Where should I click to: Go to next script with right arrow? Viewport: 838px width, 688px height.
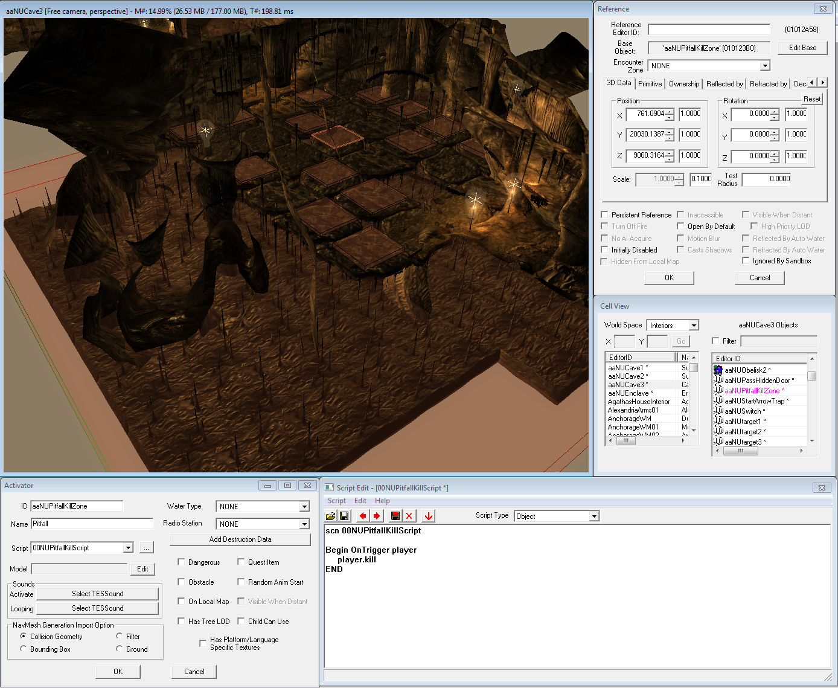377,516
